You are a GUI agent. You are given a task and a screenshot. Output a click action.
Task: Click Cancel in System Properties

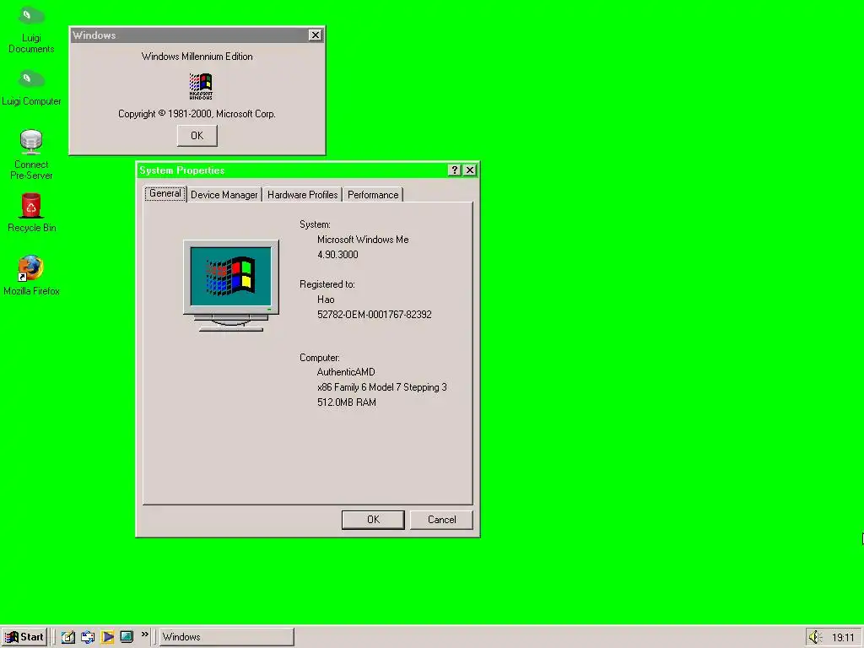point(441,520)
